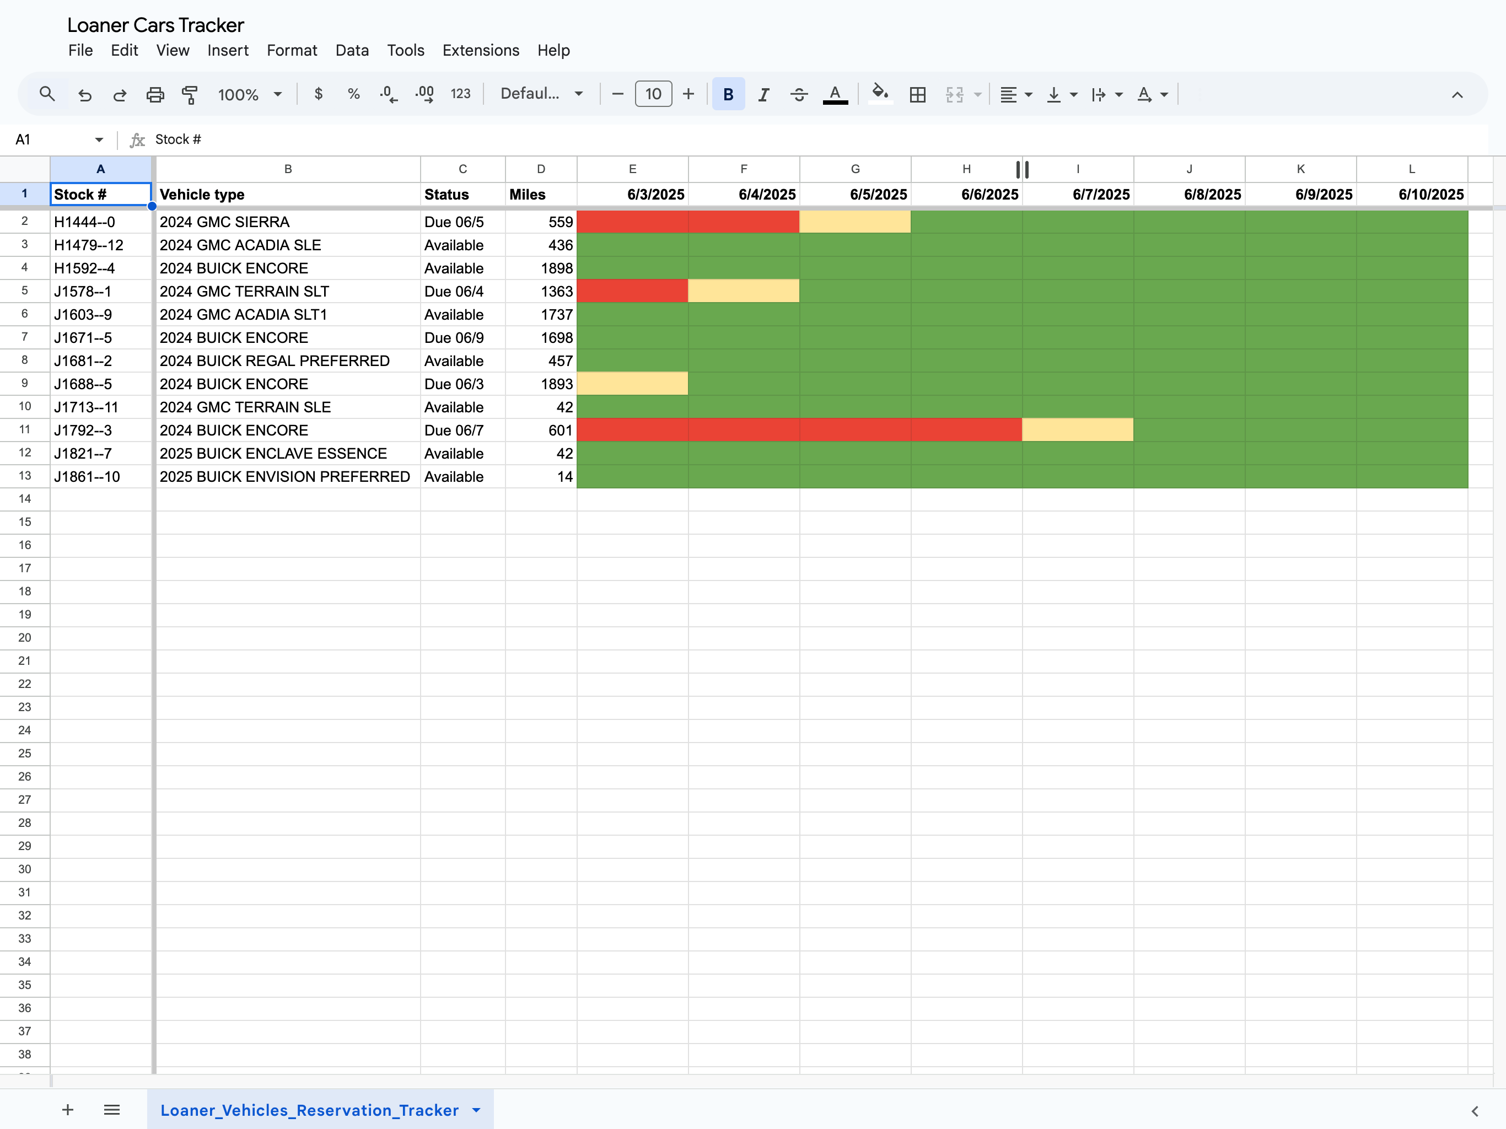This screenshot has height=1129, width=1506.
Task: Toggle bold formatting button
Action: click(728, 94)
